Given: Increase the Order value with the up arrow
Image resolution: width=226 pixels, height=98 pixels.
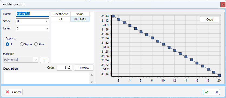Looking at the screenshot, I should [x=69, y=66].
